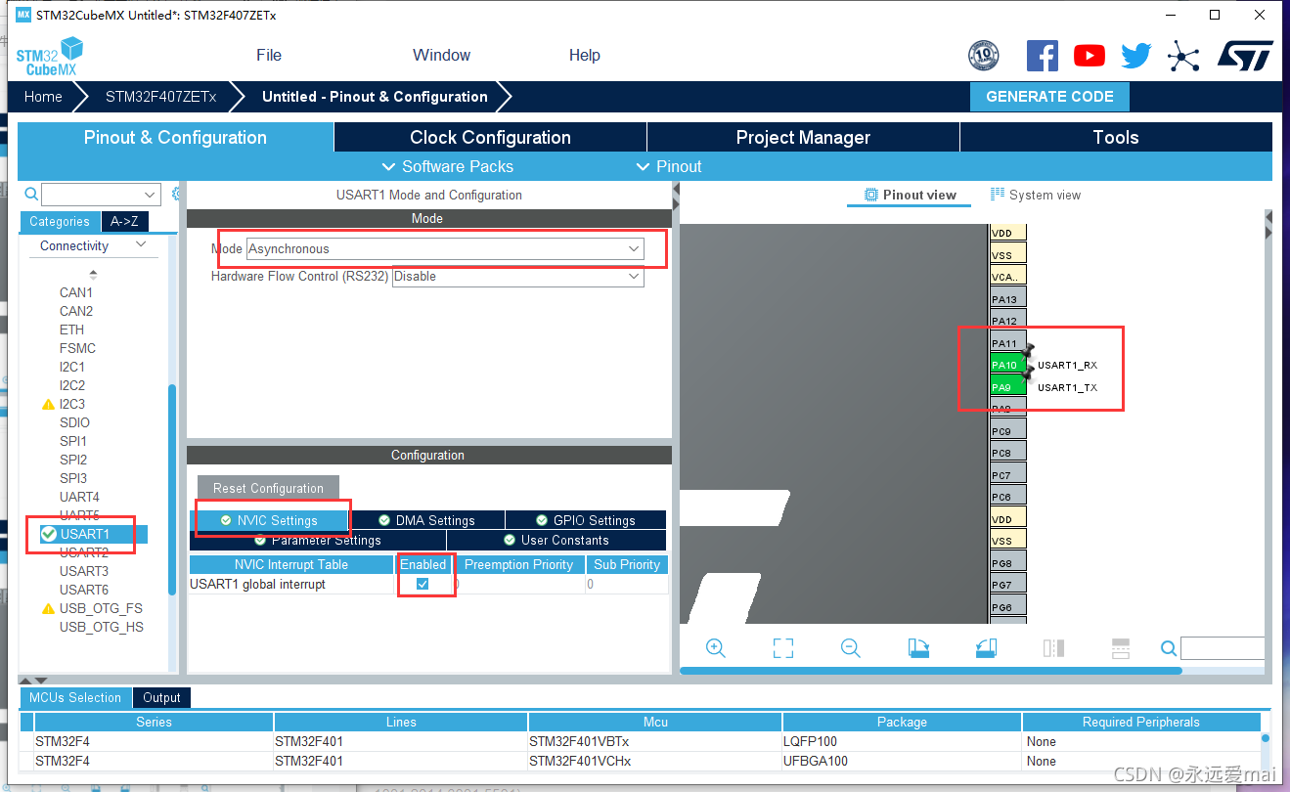This screenshot has height=792, width=1290.
Task: Open the File menu
Action: pos(269,55)
